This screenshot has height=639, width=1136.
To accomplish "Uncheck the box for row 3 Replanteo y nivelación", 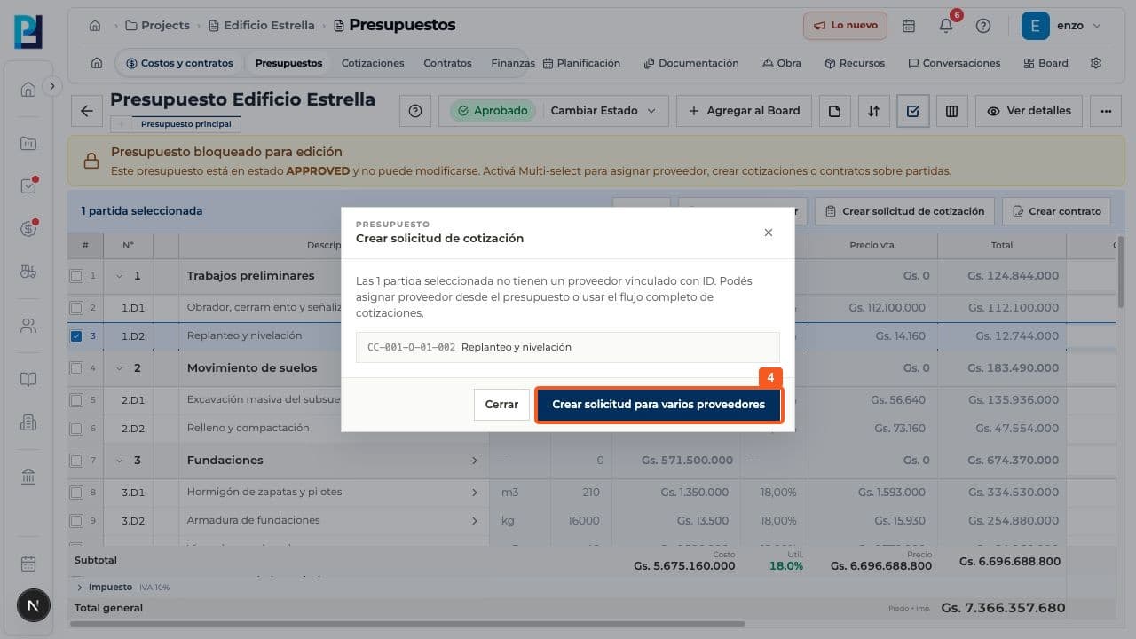I will (x=76, y=336).
